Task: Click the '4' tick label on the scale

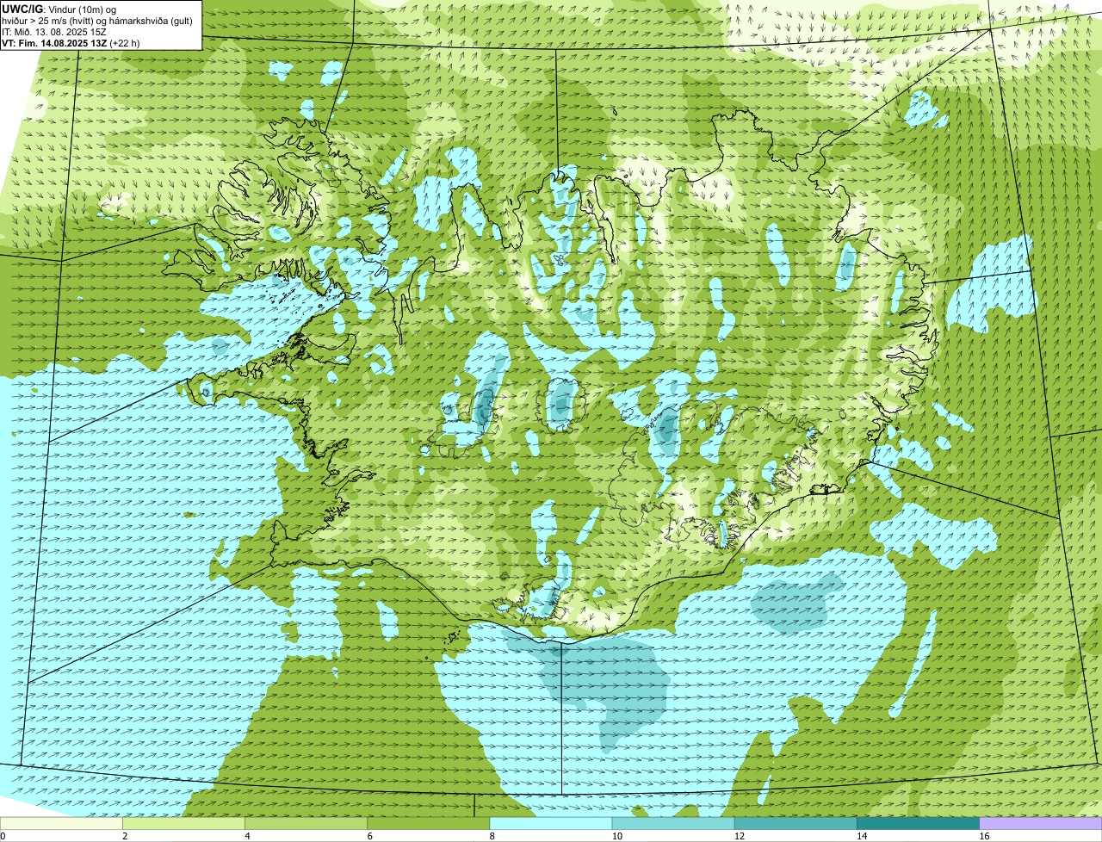Action: click(x=247, y=836)
